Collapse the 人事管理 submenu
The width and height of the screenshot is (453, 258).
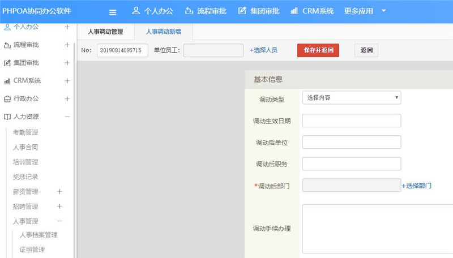pos(59,221)
